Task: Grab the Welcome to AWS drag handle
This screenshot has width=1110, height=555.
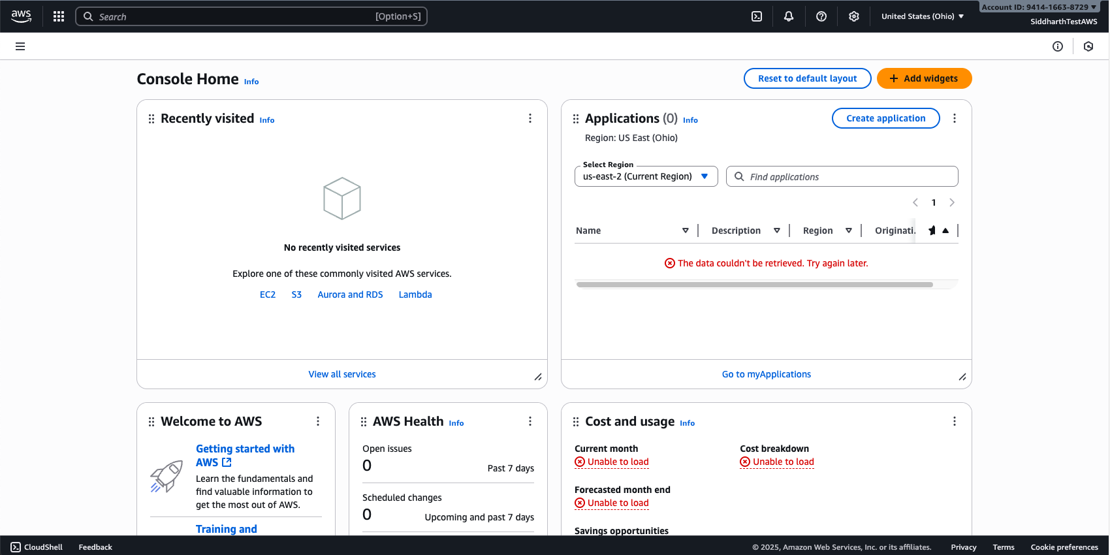Action: pyautogui.click(x=151, y=422)
